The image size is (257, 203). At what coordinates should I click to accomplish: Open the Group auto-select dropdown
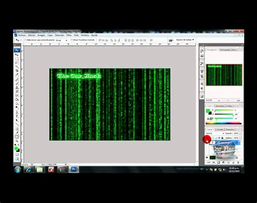(61, 40)
